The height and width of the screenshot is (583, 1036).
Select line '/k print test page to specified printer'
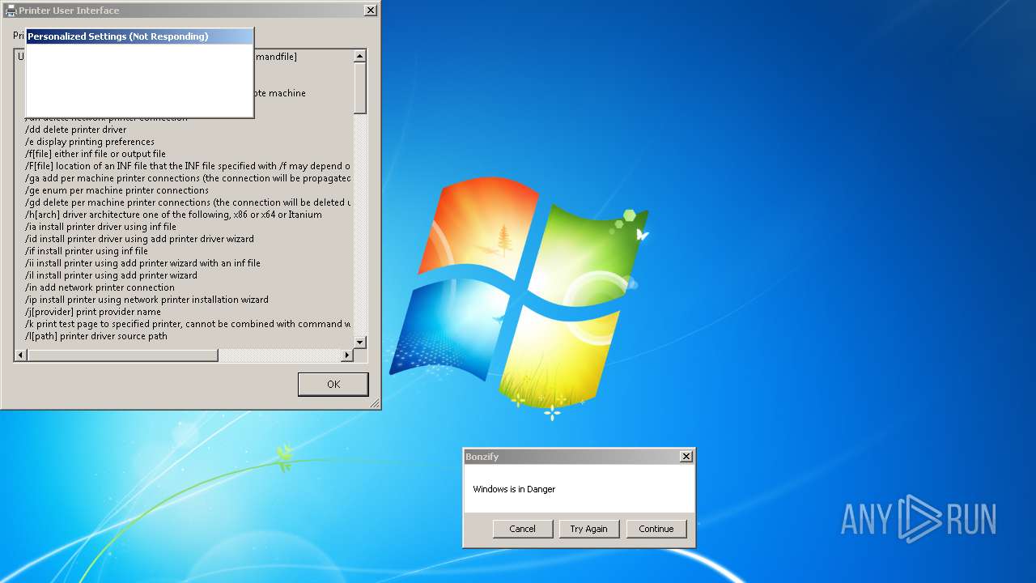188,324
